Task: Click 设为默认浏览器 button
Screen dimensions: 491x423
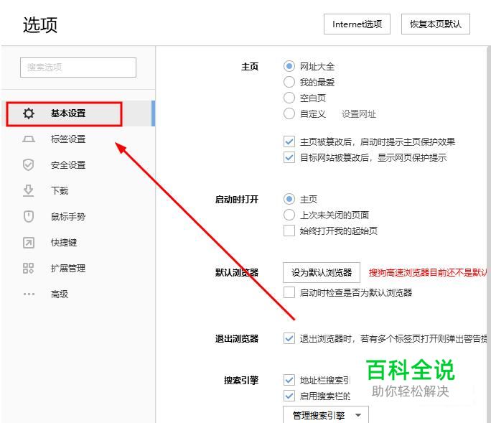Action: click(322, 273)
